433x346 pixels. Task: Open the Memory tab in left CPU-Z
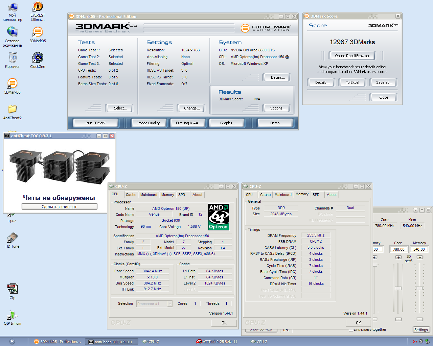(168, 195)
